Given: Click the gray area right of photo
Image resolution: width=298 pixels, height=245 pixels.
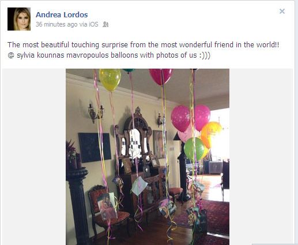Looking at the screenshot, I should (x=261, y=157).
